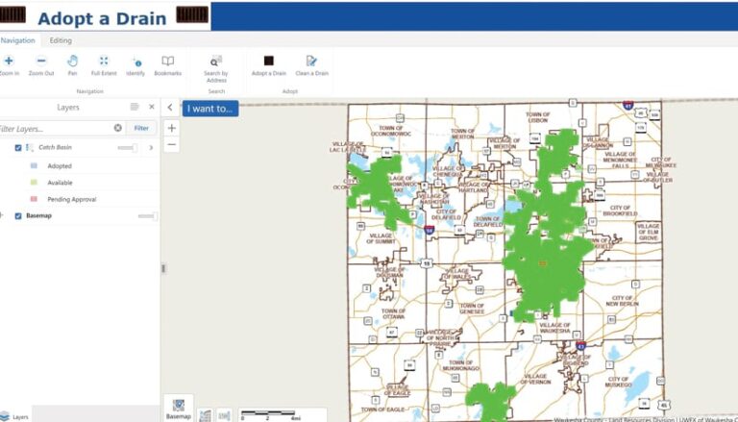The image size is (738, 422).
Task: Click Village of Summit map label
Action: 381,238
